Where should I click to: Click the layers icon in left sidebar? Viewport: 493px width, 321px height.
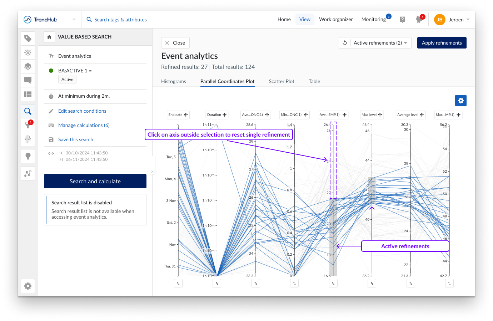point(28,66)
